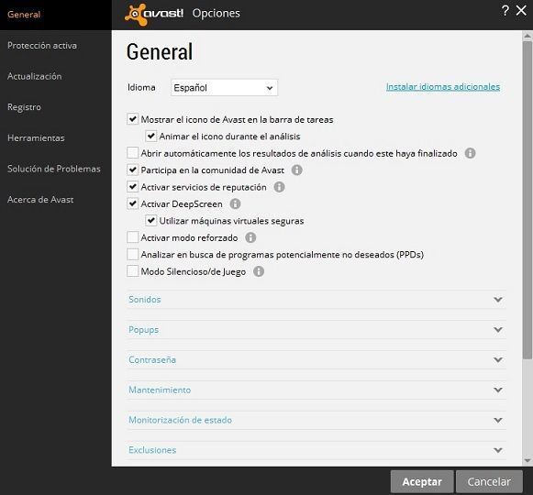Open info icon for Activar servicios de reputación

[279, 187]
